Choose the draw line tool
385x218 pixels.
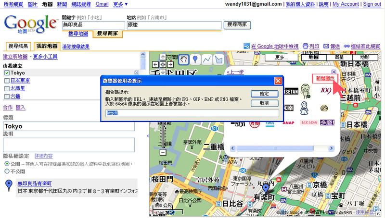[x=206, y=59]
